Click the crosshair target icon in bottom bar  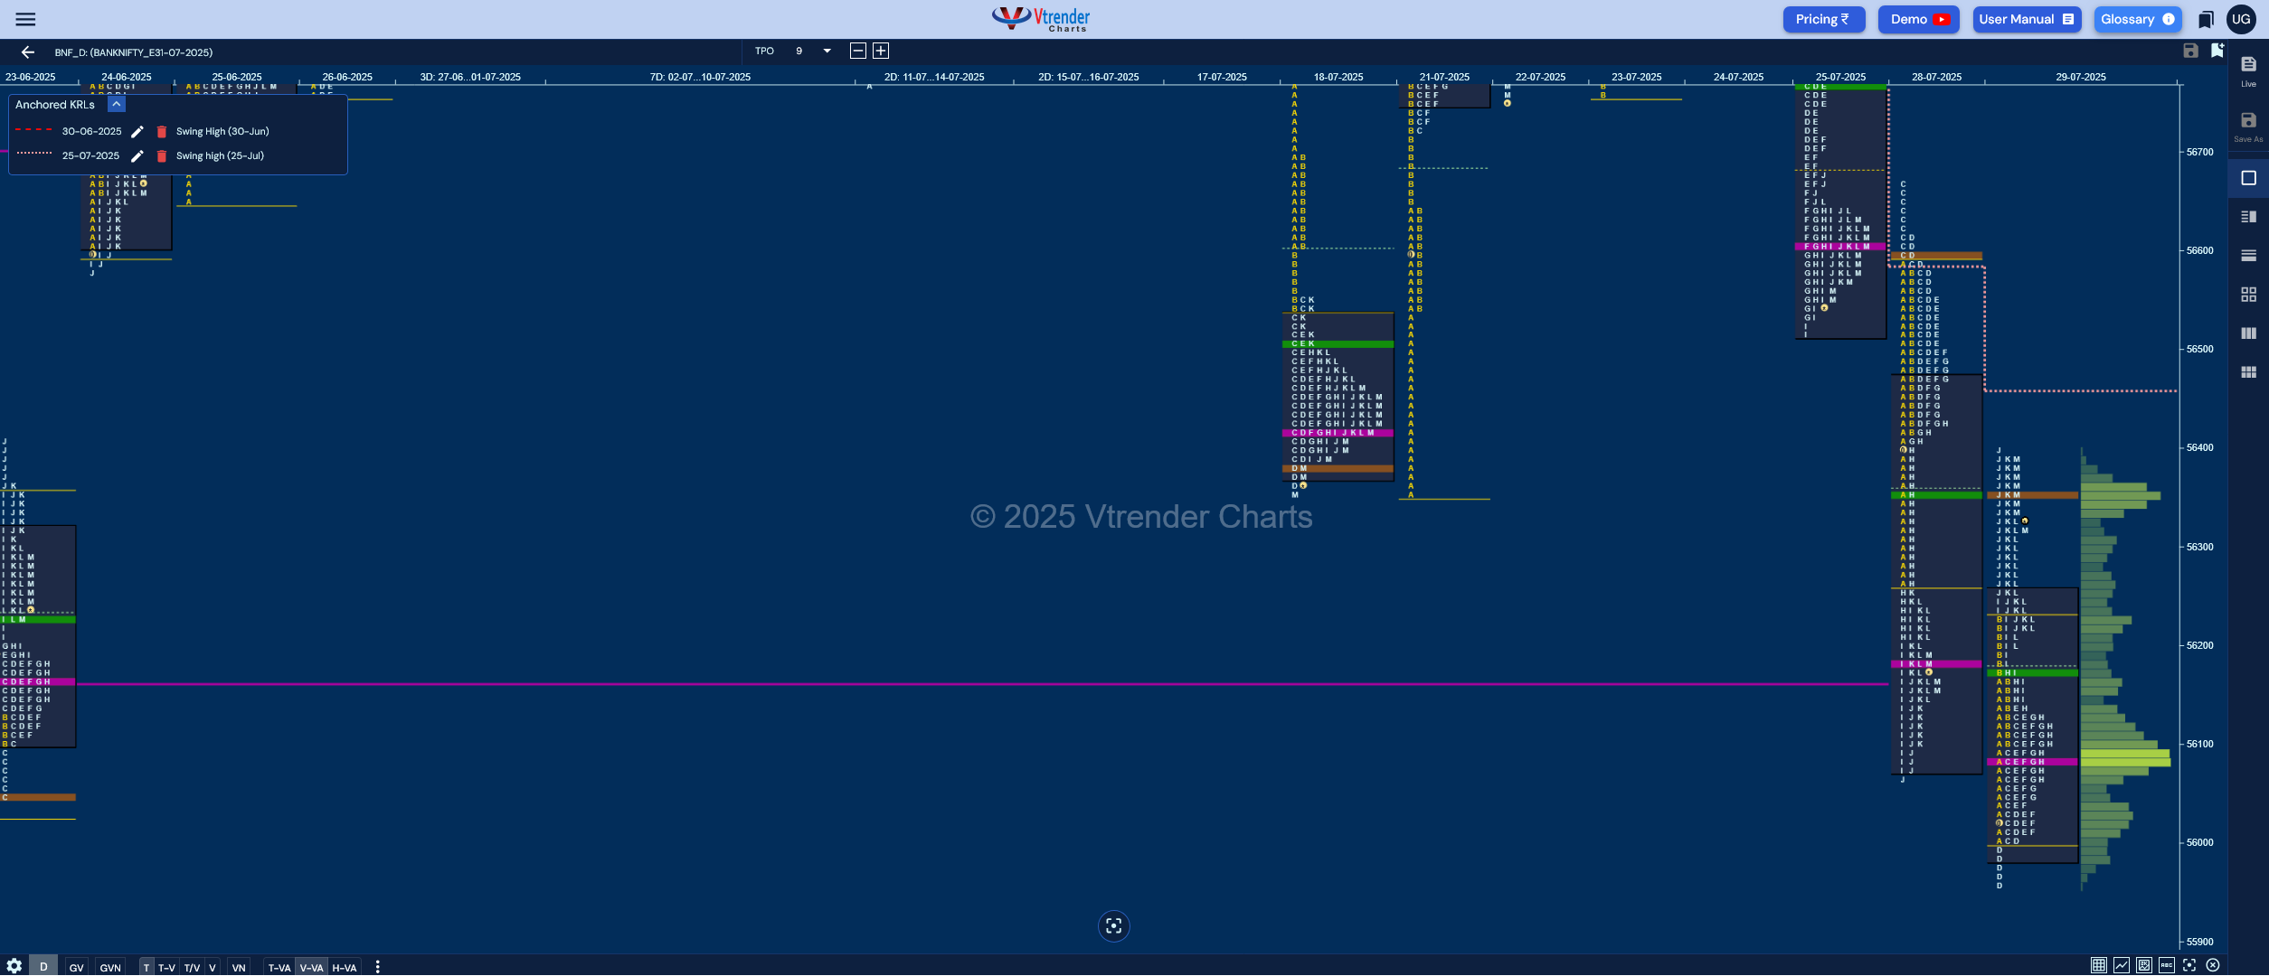click(x=2189, y=965)
